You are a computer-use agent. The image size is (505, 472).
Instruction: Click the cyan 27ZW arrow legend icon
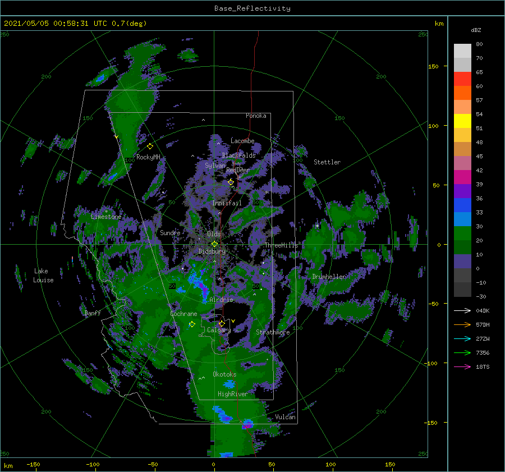coord(462,339)
